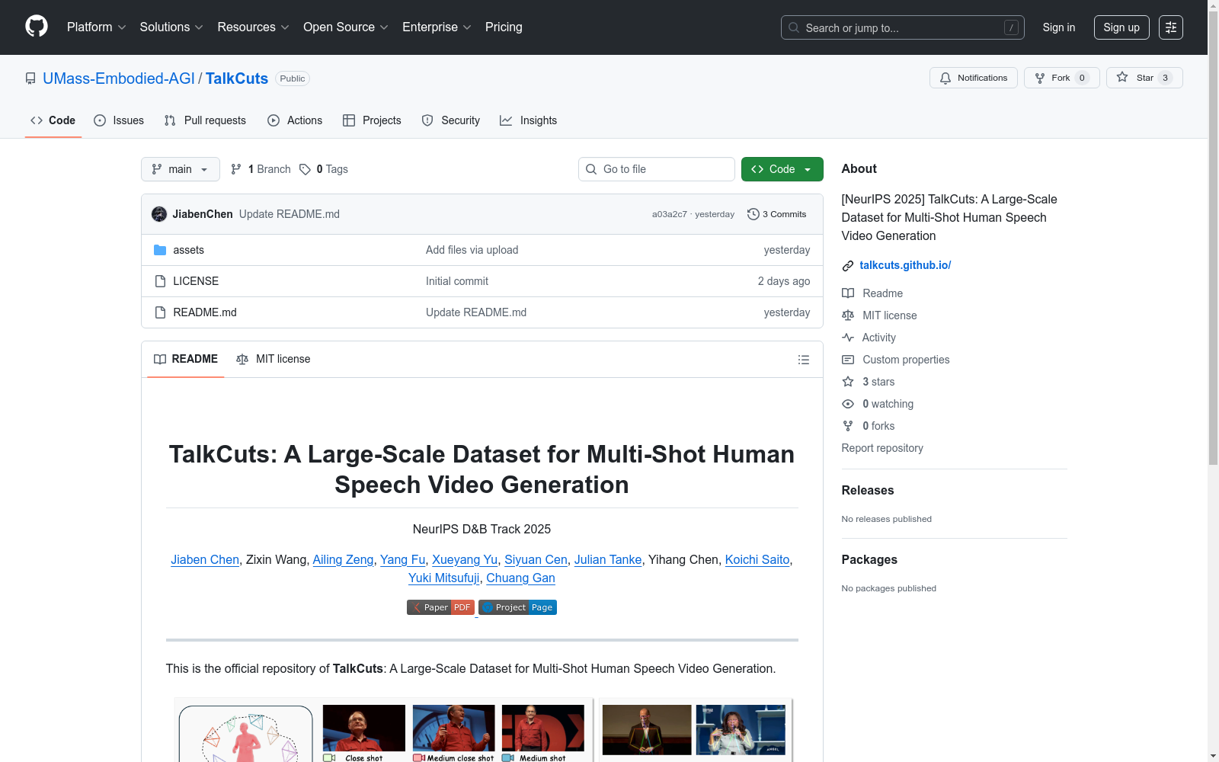Open Custom properties in About

tap(896, 360)
